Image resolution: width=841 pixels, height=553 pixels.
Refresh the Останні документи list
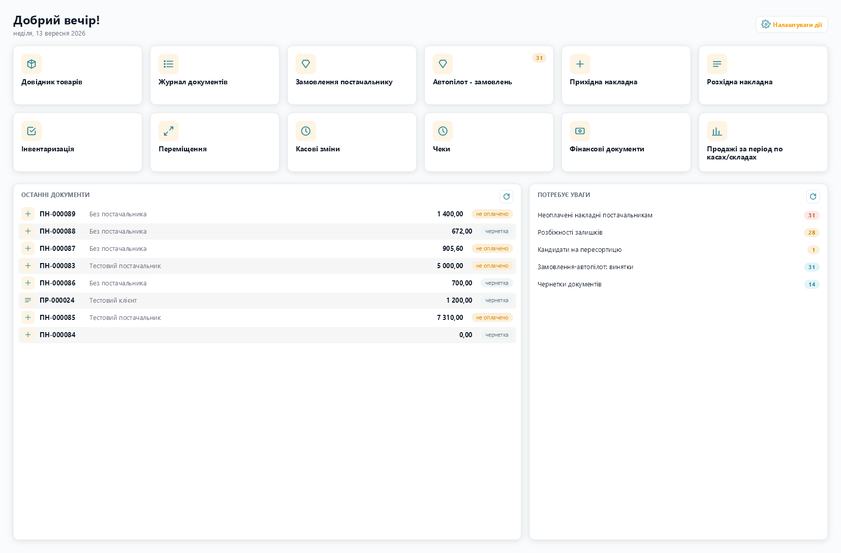(507, 197)
